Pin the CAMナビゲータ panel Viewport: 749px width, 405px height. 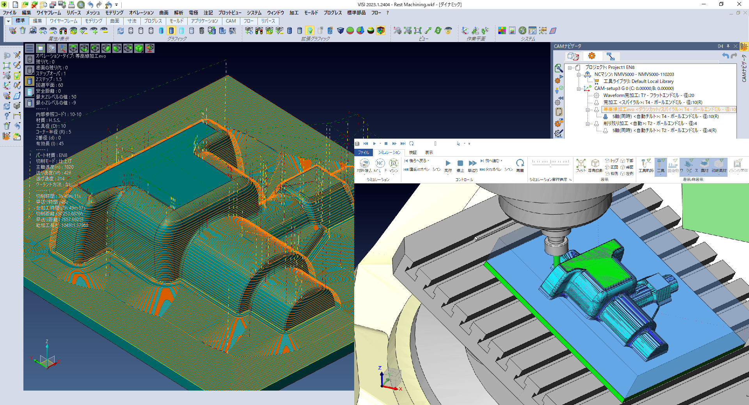[728, 46]
